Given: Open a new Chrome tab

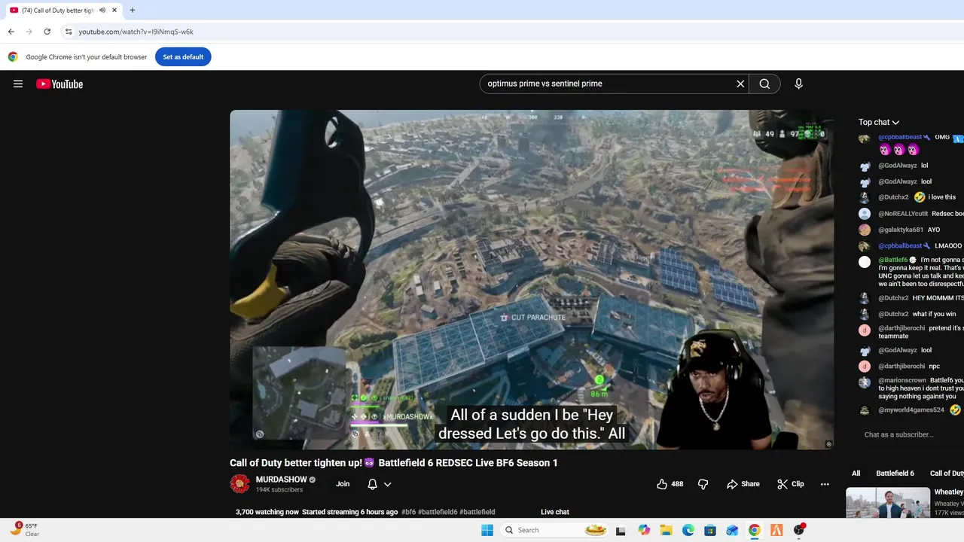Looking at the screenshot, I should 133,11.
